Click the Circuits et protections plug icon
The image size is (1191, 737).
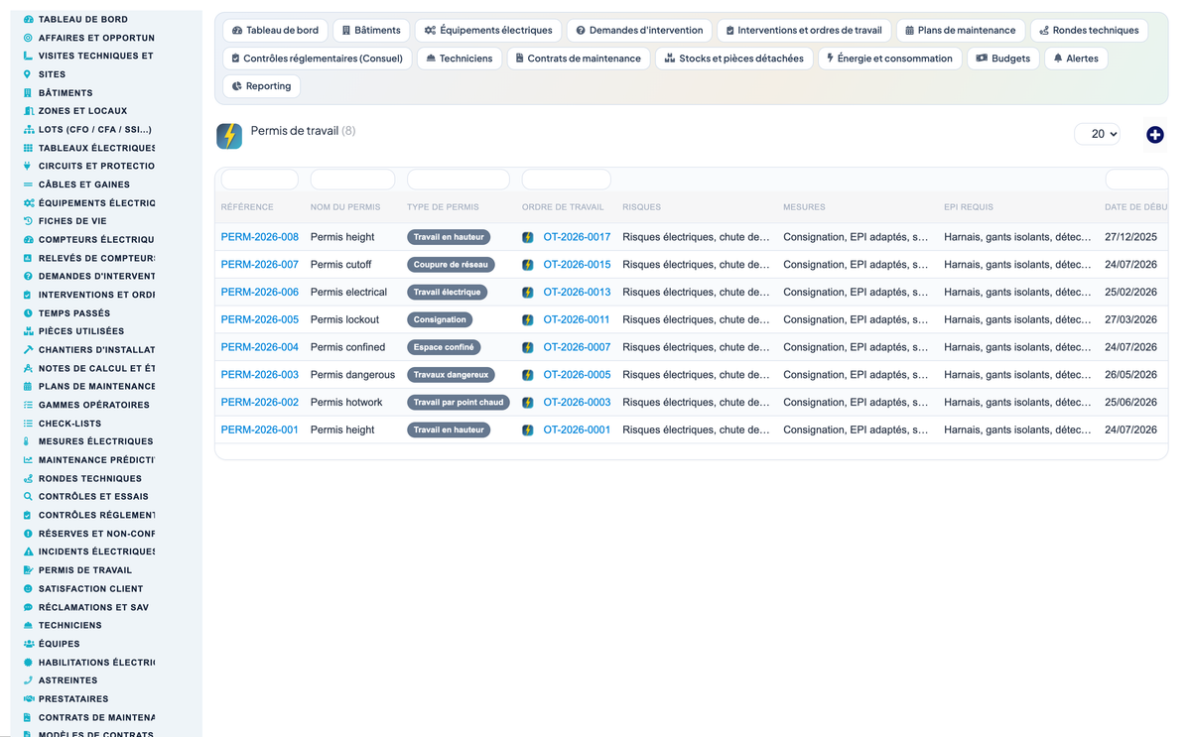[x=28, y=166]
